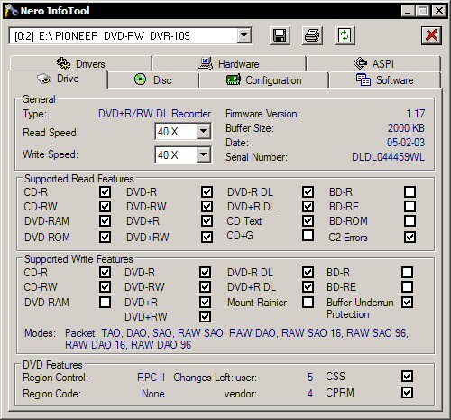
Task: Click the ASPI tab arrow icon
Action: point(360,63)
